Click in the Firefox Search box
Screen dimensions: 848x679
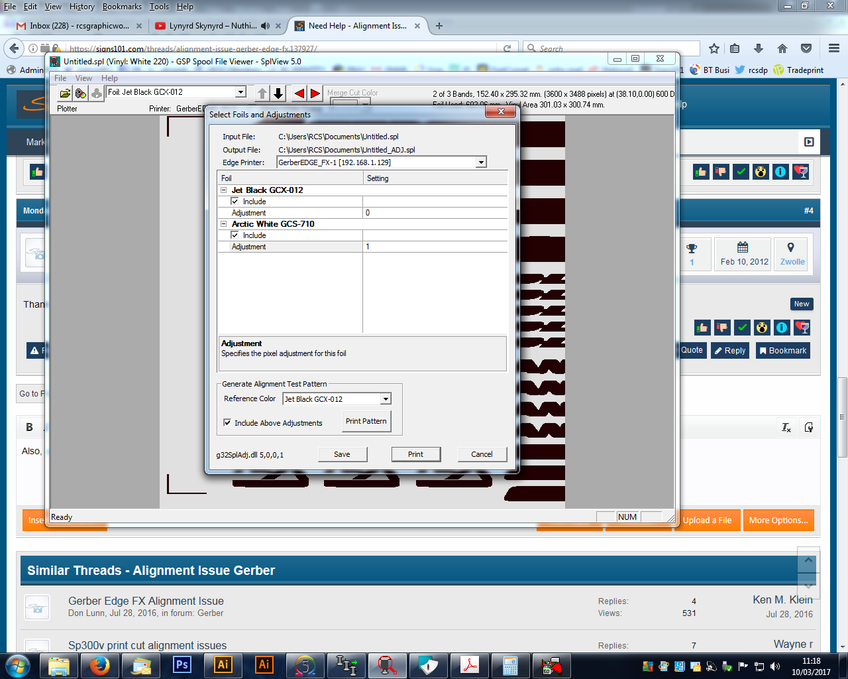613,48
